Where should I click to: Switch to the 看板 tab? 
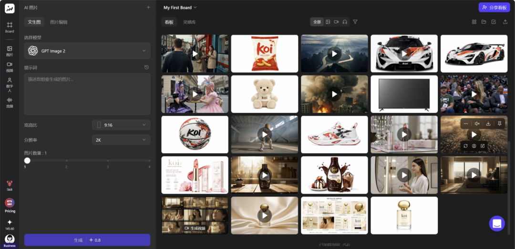coord(169,22)
